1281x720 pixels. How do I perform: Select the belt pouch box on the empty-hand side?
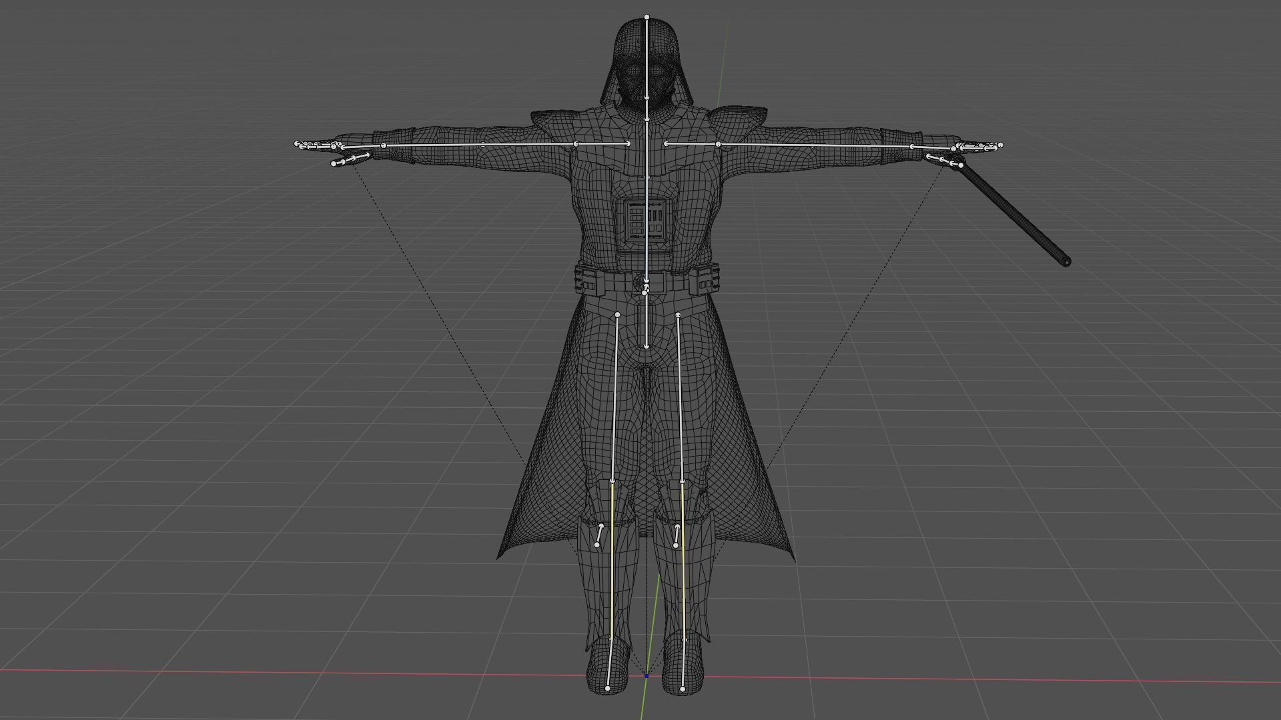(590, 279)
